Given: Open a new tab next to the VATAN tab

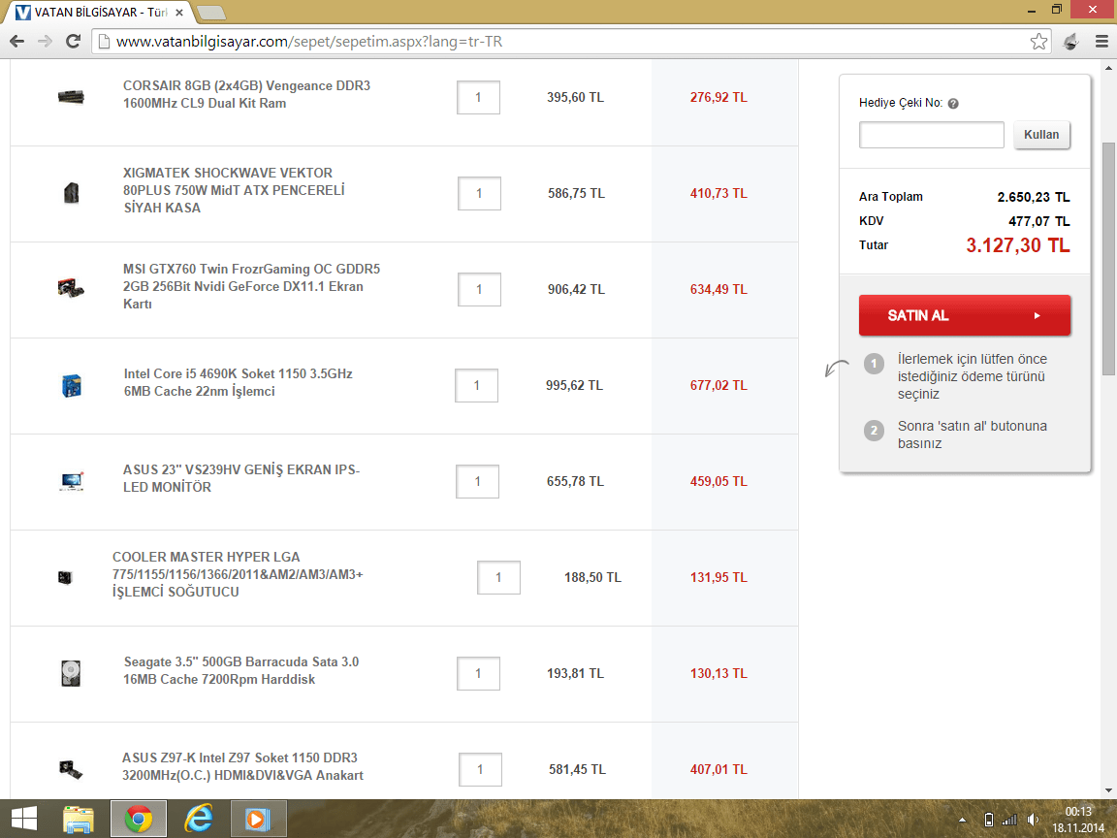Looking at the screenshot, I should [x=210, y=13].
